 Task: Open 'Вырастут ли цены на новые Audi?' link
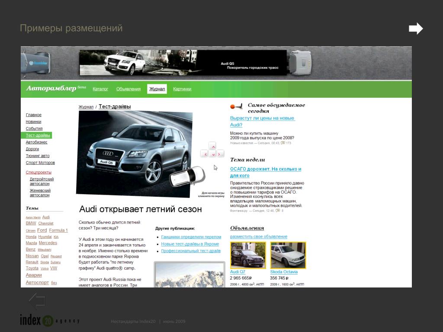(263, 121)
